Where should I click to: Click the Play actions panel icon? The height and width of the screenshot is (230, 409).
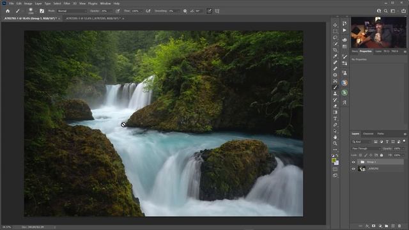pyautogui.click(x=344, y=30)
